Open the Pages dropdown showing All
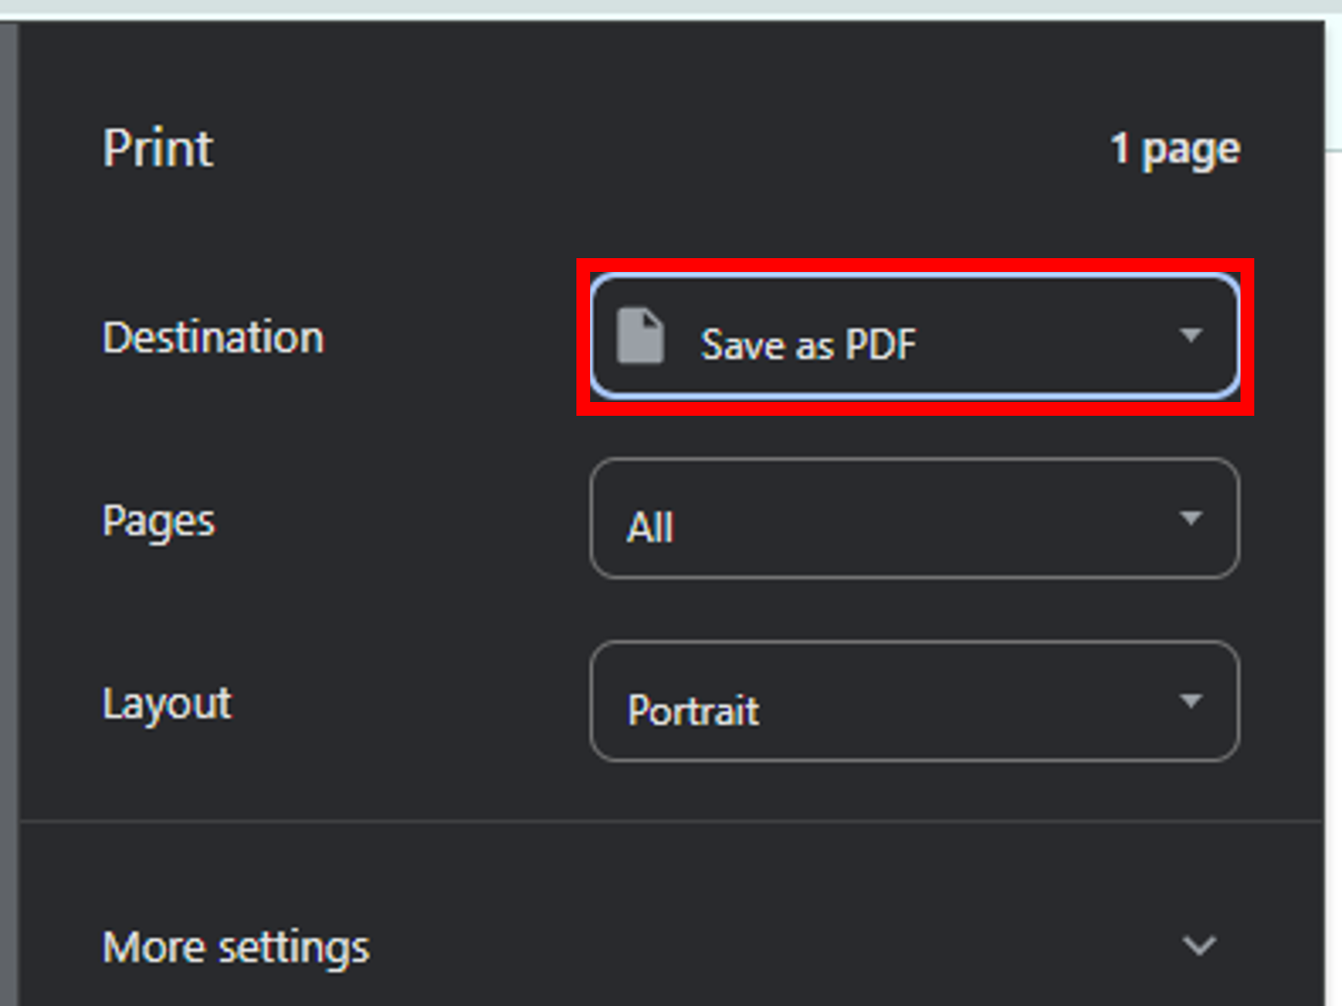Image resolution: width=1342 pixels, height=1006 pixels. pos(913,518)
